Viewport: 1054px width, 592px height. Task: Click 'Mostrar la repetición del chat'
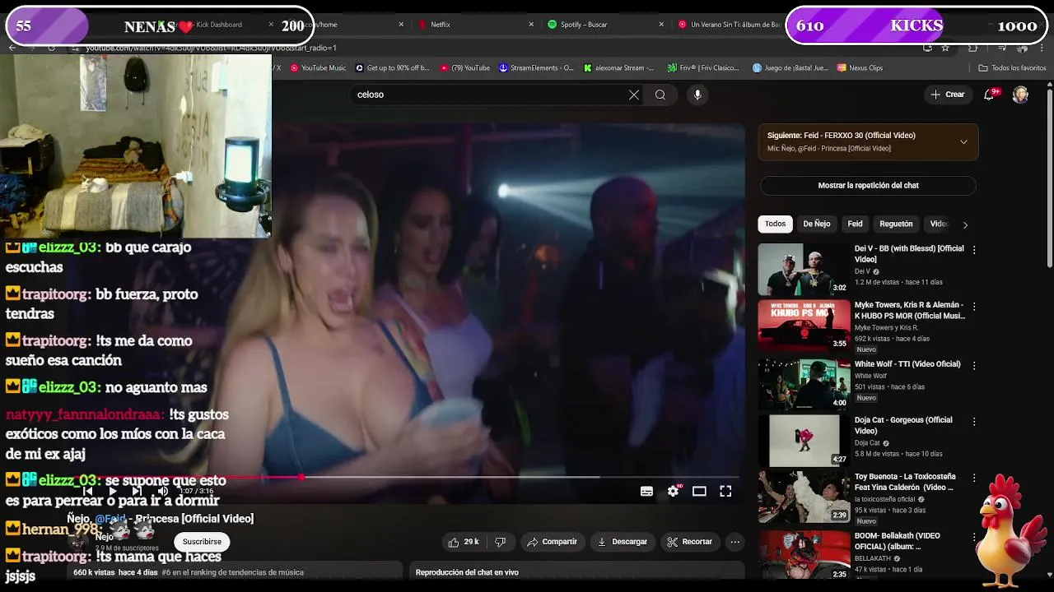(868, 186)
